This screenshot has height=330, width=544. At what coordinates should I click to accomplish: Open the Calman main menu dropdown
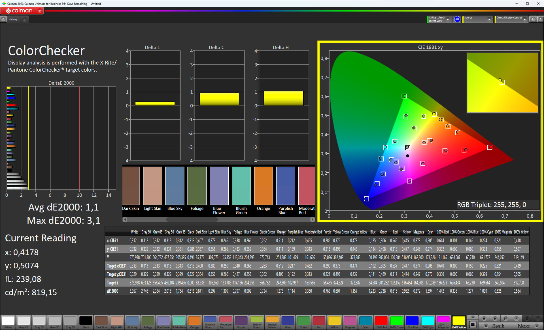click(x=40, y=11)
